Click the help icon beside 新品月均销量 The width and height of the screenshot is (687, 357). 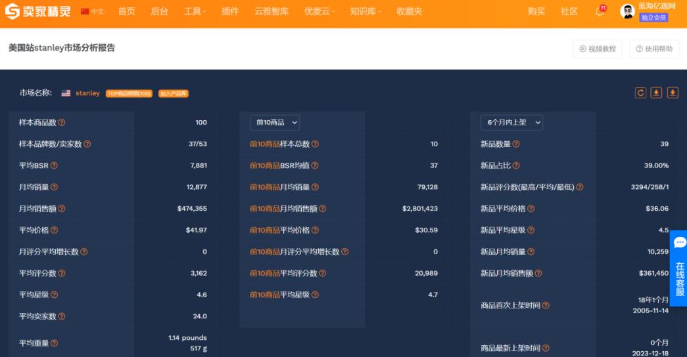[x=531, y=251]
